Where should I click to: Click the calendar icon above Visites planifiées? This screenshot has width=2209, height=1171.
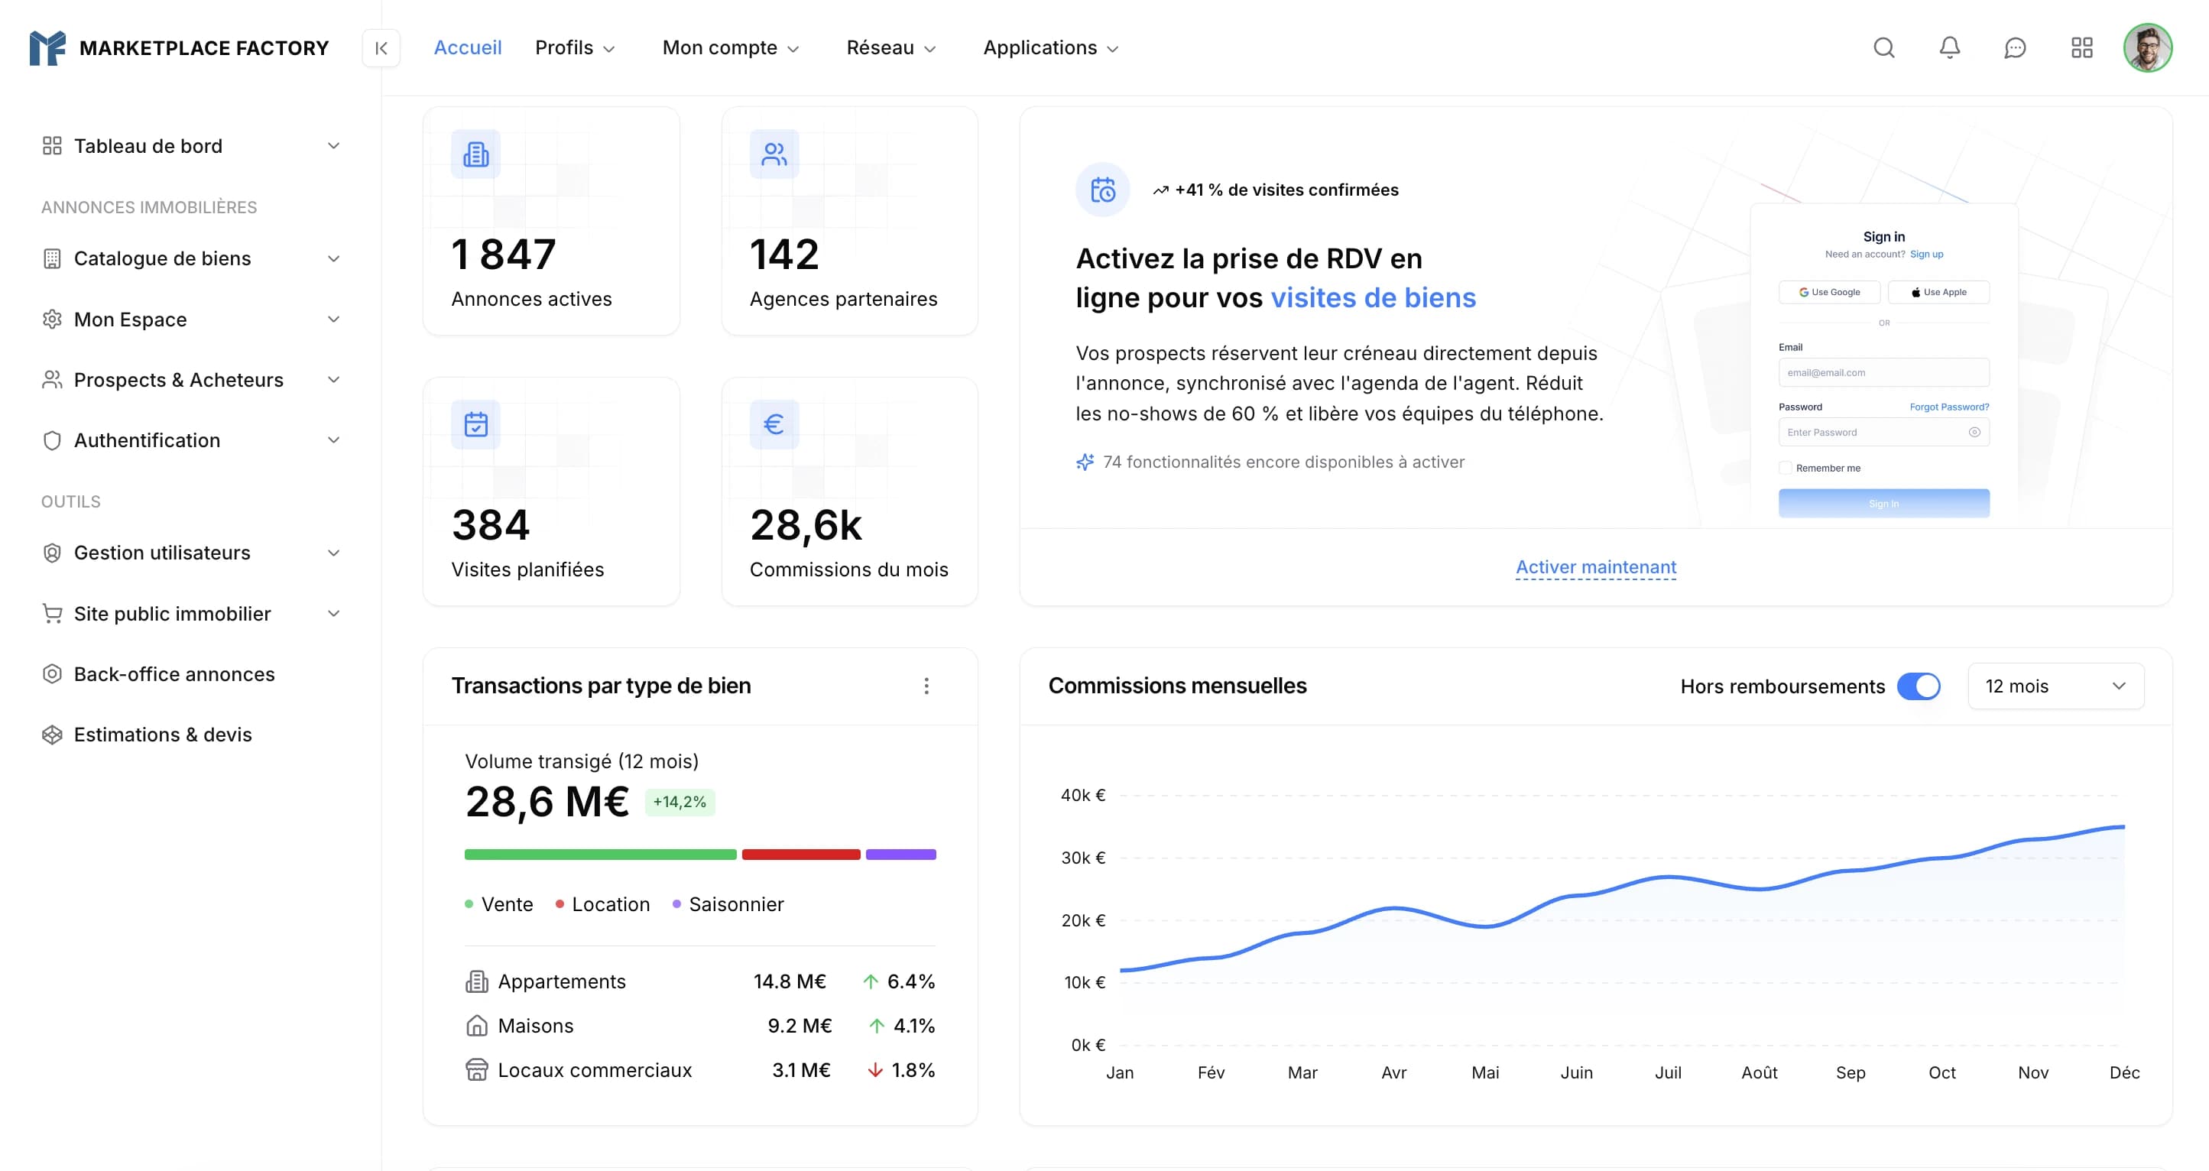(x=475, y=423)
